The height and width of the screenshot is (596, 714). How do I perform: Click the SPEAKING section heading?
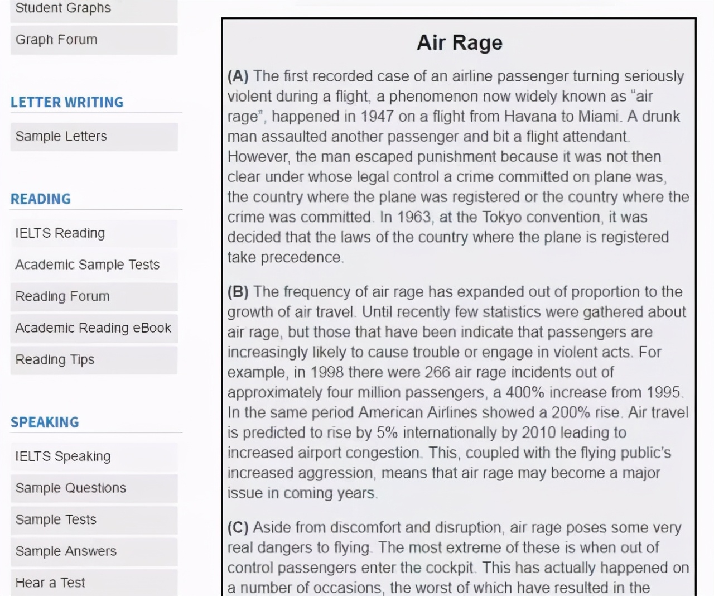point(45,422)
